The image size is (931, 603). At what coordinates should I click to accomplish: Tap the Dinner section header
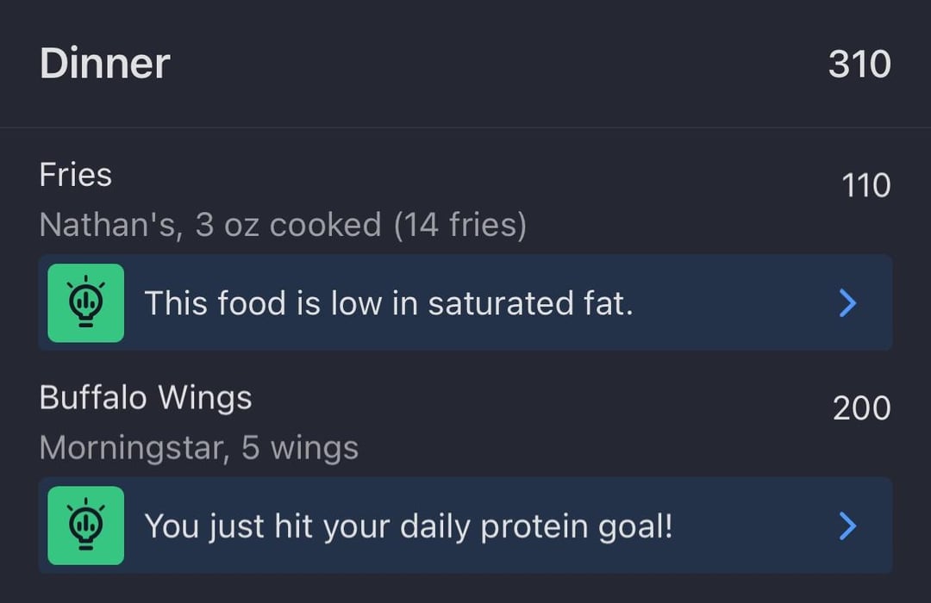tap(465, 64)
